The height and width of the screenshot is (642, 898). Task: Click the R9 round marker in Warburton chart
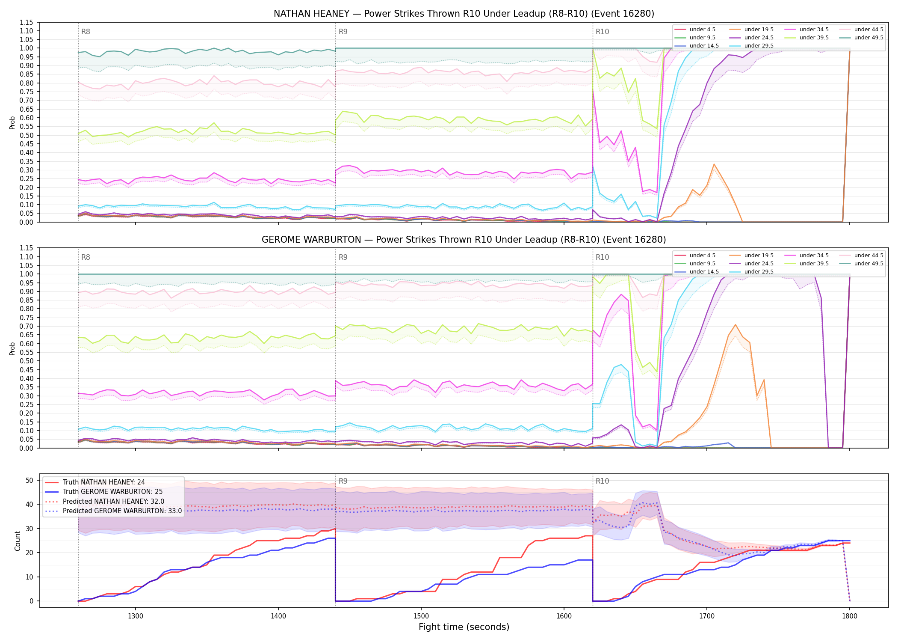pos(343,257)
